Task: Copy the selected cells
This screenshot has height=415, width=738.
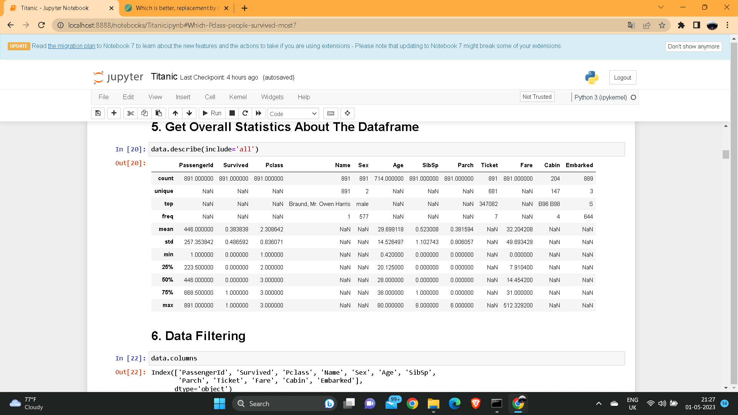Action: point(145,113)
